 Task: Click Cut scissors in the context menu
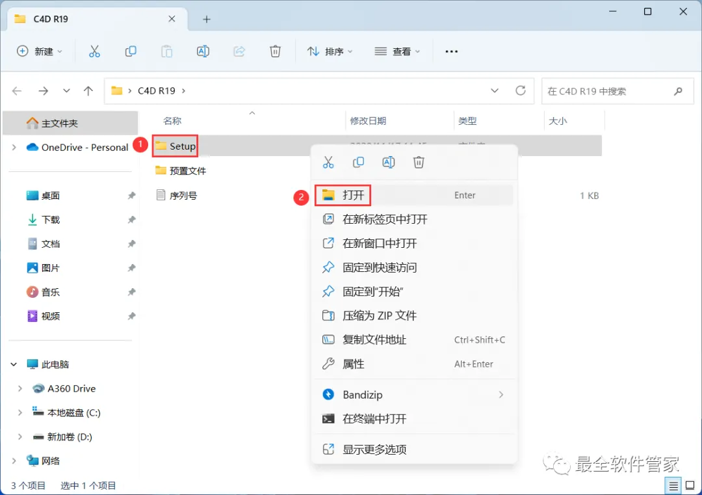click(328, 162)
